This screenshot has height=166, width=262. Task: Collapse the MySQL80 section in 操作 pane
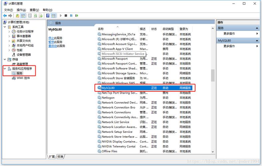pyautogui.click(x=257, y=41)
